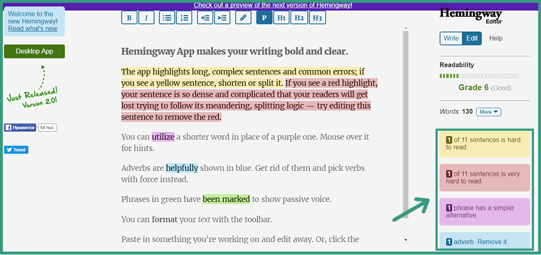This screenshot has height=255, width=541.
Task: Apply Heading 3 style with H3
Action: [x=318, y=18]
